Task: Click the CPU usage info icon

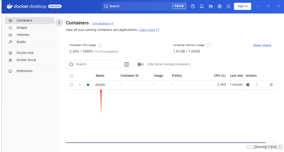Action: coord(100,45)
